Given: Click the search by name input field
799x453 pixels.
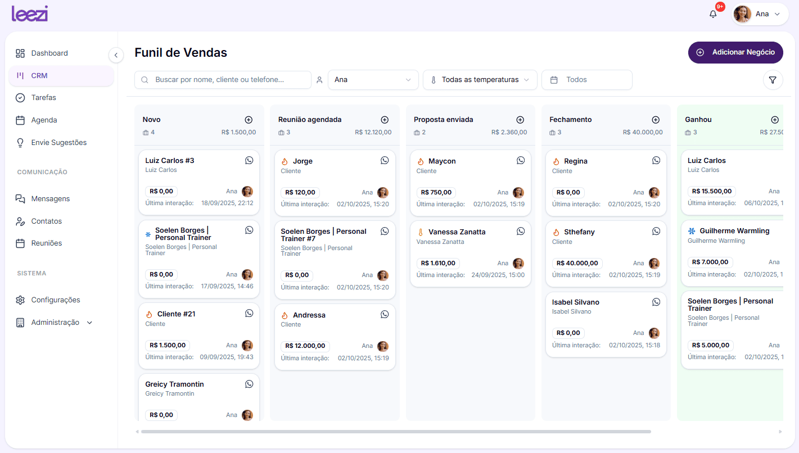Looking at the screenshot, I should point(223,80).
